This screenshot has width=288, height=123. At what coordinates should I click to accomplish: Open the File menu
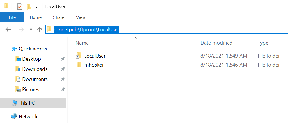pos(12,17)
